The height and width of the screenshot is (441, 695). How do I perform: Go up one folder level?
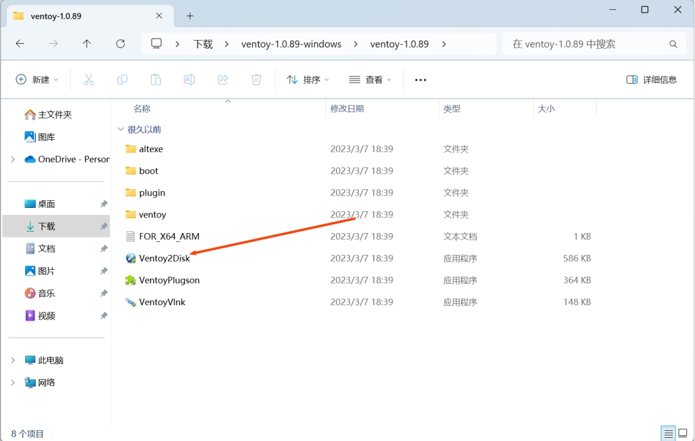[x=87, y=44]
